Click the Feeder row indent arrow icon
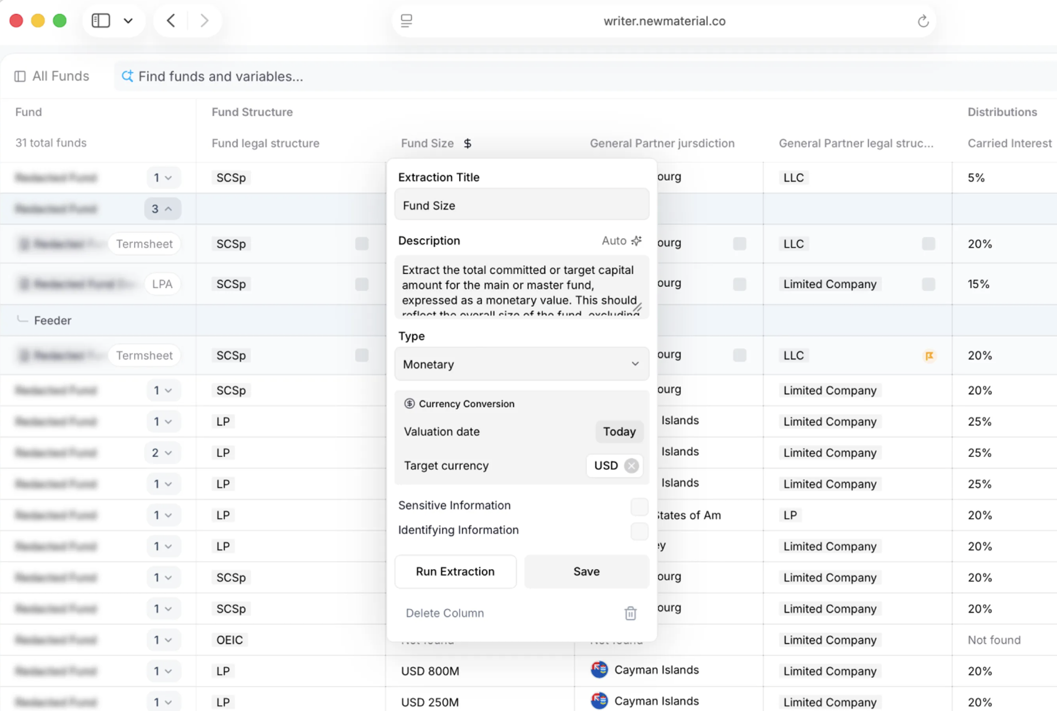This screenshot has height=711, width=1057. coord(22,319)
